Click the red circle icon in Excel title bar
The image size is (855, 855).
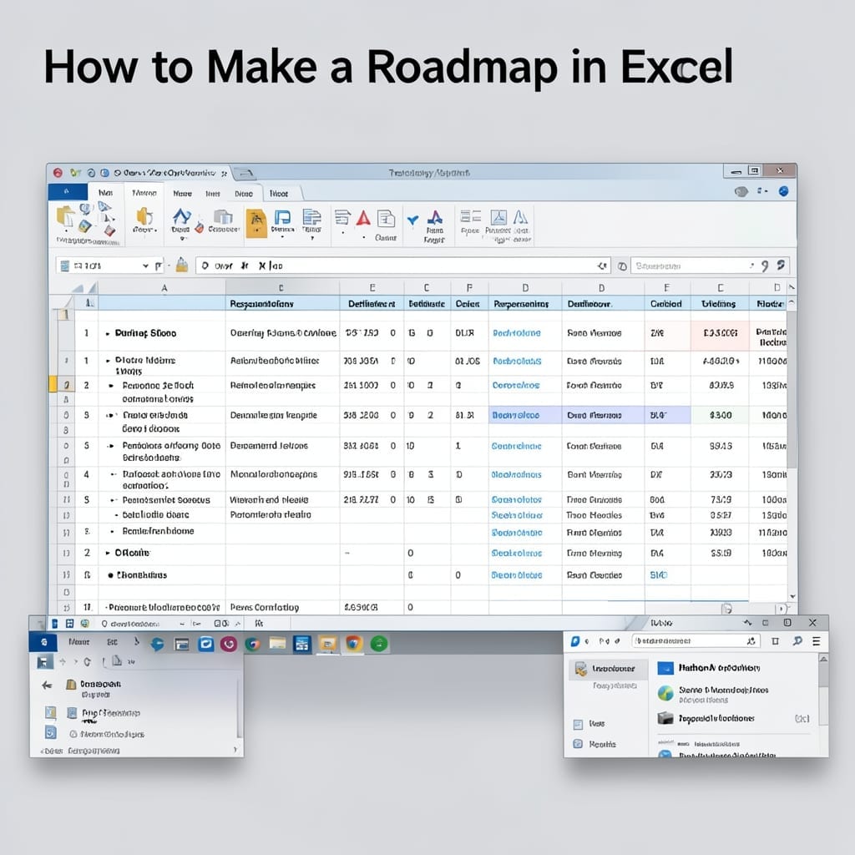click(58, 173)
